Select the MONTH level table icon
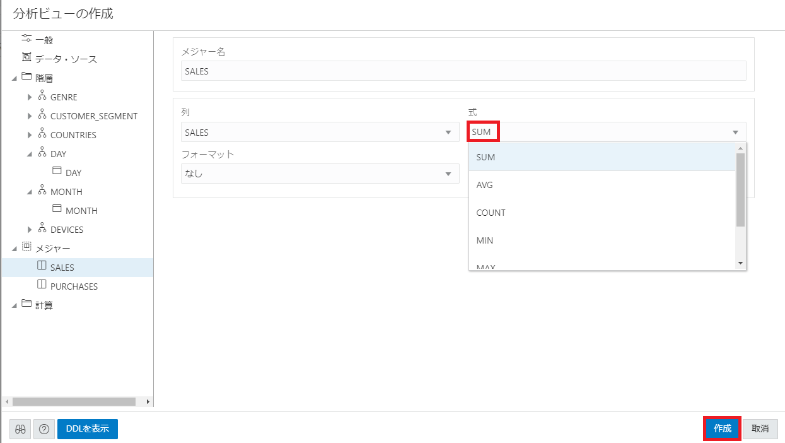 (x=57, y=210)
